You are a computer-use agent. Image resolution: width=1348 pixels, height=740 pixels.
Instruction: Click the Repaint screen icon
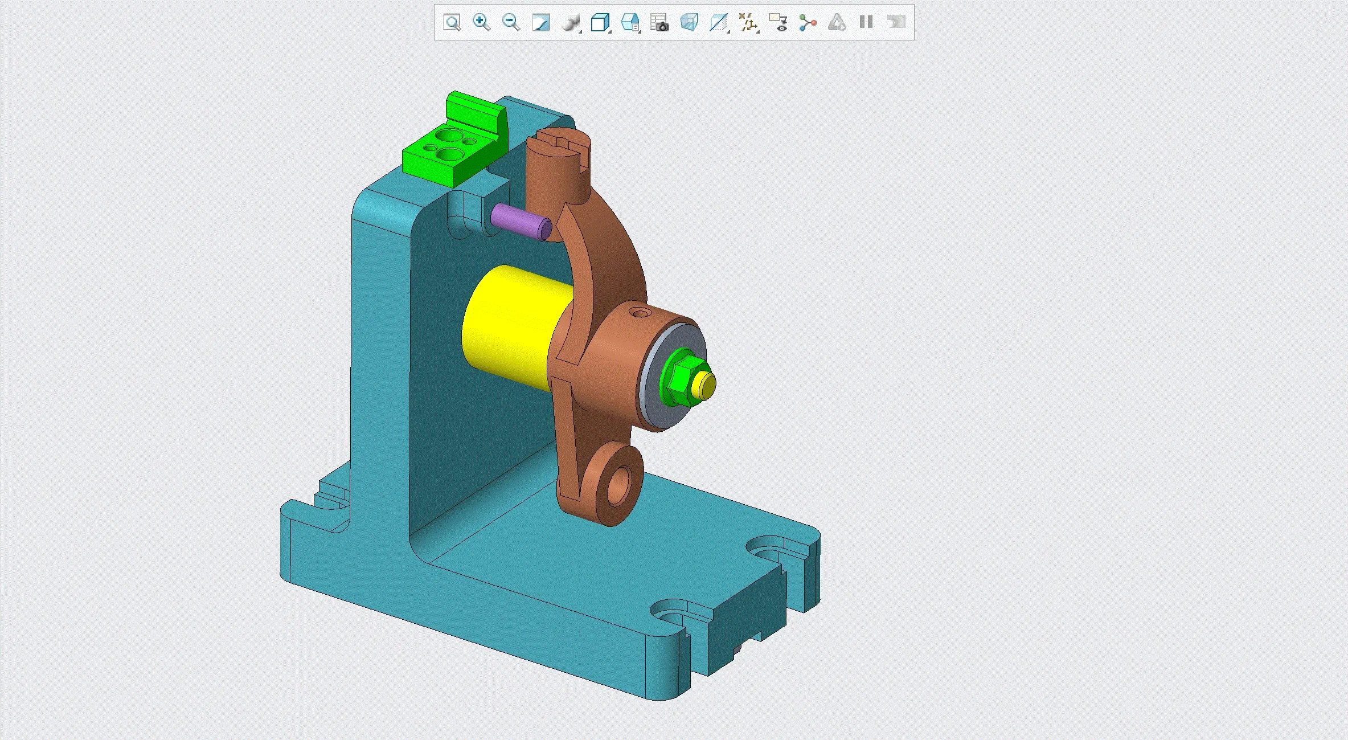[540, 23]
